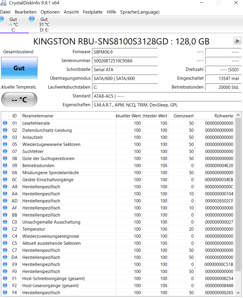Click the scrollbar down arrow in attribute list
The image size is (243, 298).
click(x=238, y=293)
